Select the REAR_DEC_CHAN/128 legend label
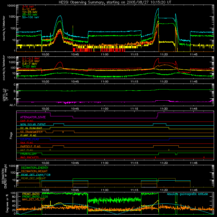Screen dimensions: 217x217 point(36,175)
